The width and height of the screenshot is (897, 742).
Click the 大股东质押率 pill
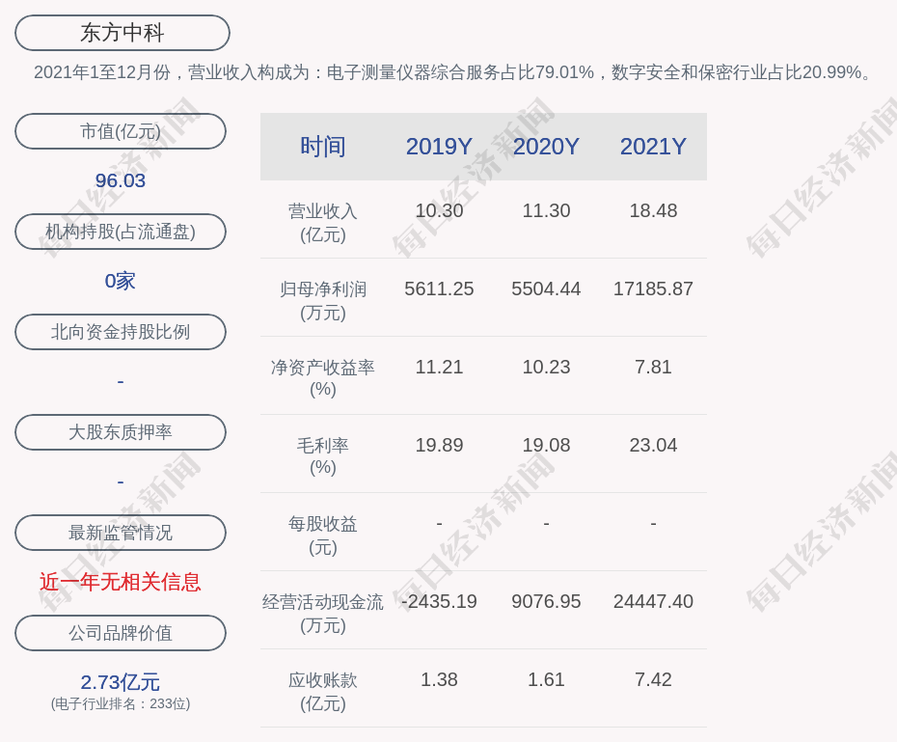pos(121,432)
